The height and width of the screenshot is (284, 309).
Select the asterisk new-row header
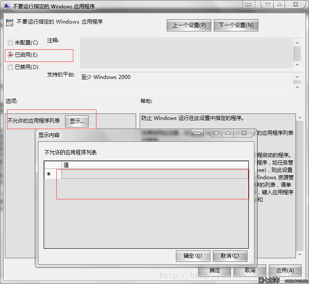tap(53, 174)
